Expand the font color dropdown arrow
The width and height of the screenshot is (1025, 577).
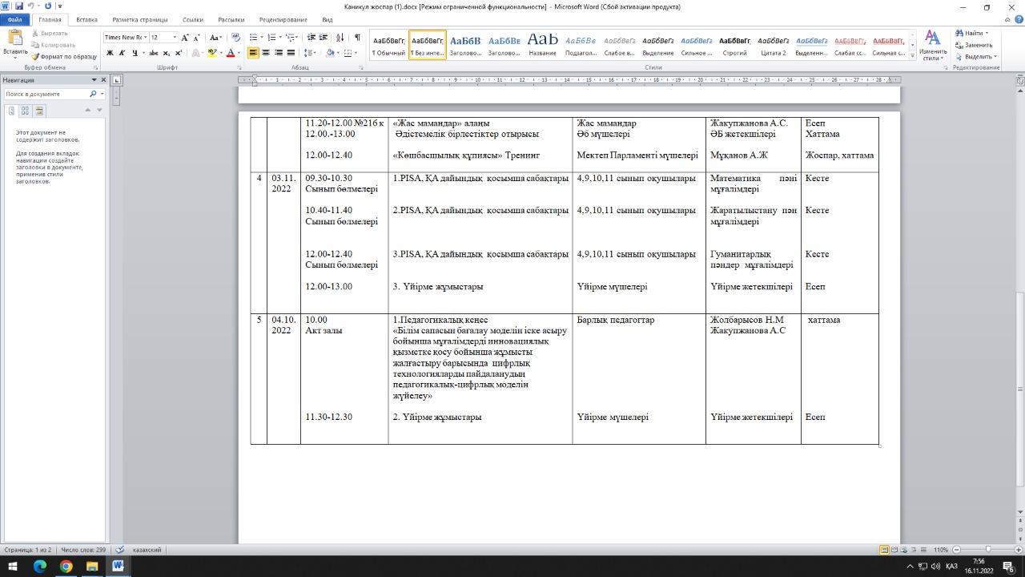point(239,53)
